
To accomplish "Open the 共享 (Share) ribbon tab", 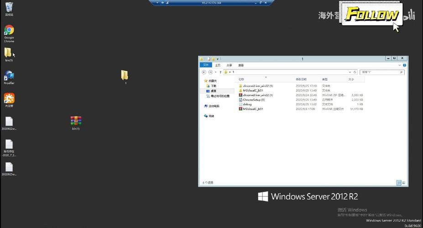I will point(230,65).
